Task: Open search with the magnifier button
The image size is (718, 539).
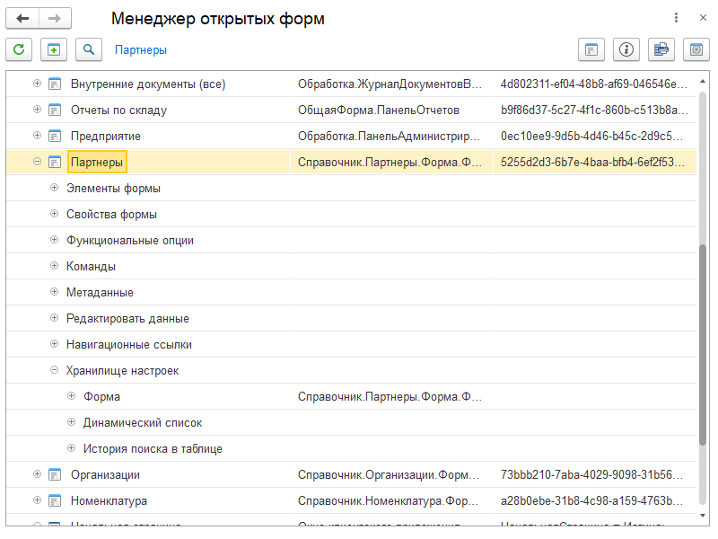Action: [88, 49]
